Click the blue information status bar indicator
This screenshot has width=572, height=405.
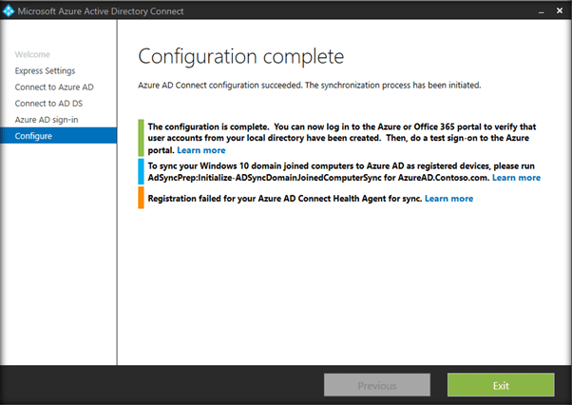point(141,171)
